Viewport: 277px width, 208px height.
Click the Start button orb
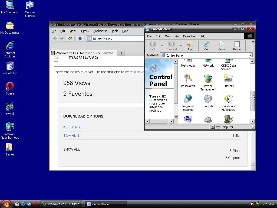click(x=6, y=204)
